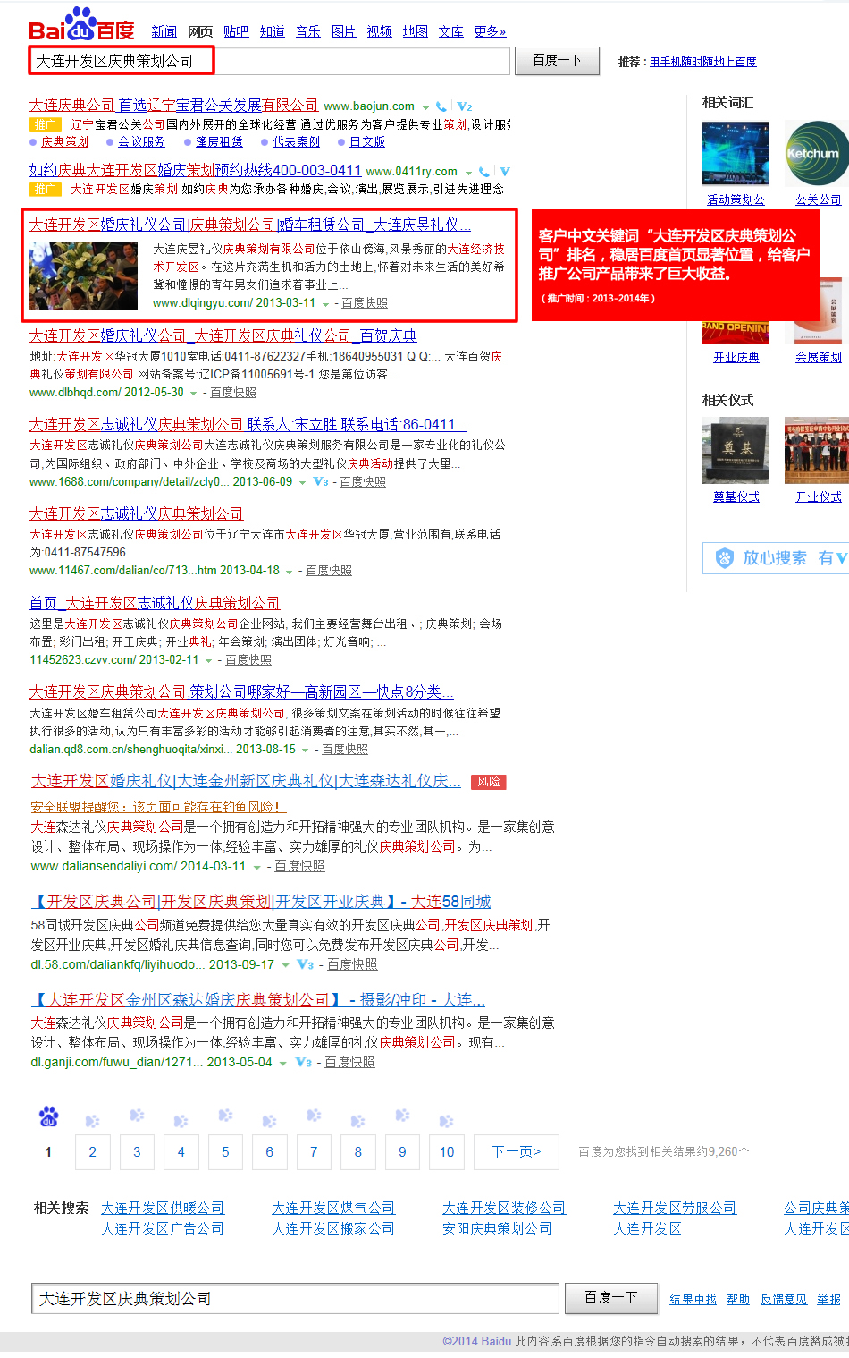Go to the next page with 下一页>
Image resolution: width=849 pixels, height=1358 pixels.
coord(517,1152)
